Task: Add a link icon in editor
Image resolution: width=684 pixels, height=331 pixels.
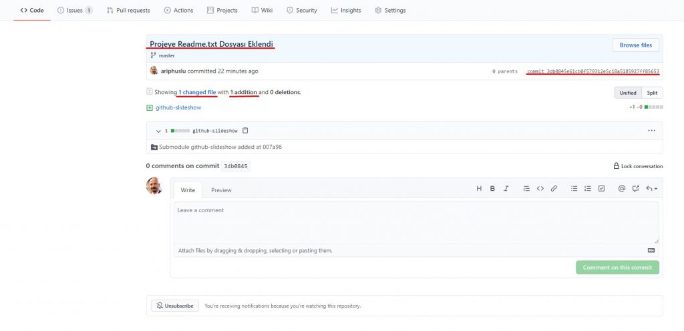Action: click(554, 189)
